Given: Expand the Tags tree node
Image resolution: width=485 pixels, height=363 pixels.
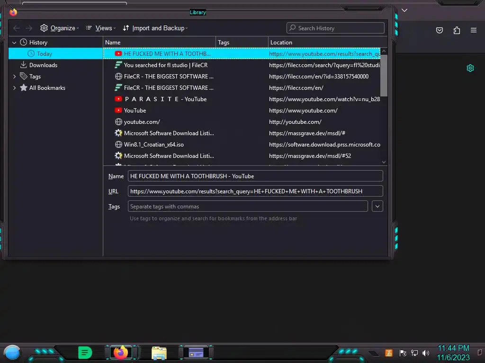Looking at the screenshot, I should [x=14, y=77].
